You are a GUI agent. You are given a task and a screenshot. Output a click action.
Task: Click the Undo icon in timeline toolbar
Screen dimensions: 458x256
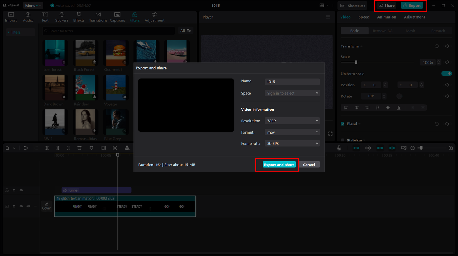click(x=25, y=148)
